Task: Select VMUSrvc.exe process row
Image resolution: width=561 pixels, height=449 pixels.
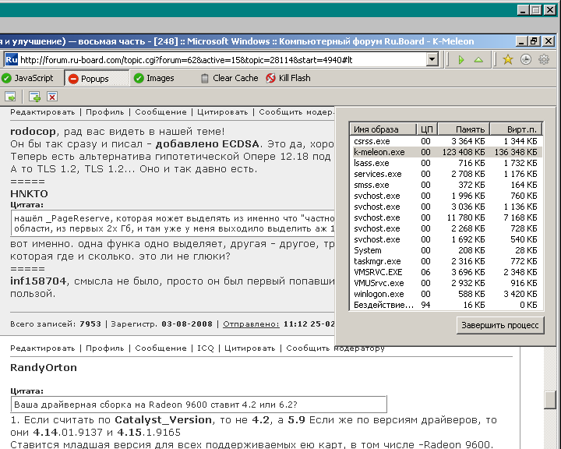Action: [446, 283]
